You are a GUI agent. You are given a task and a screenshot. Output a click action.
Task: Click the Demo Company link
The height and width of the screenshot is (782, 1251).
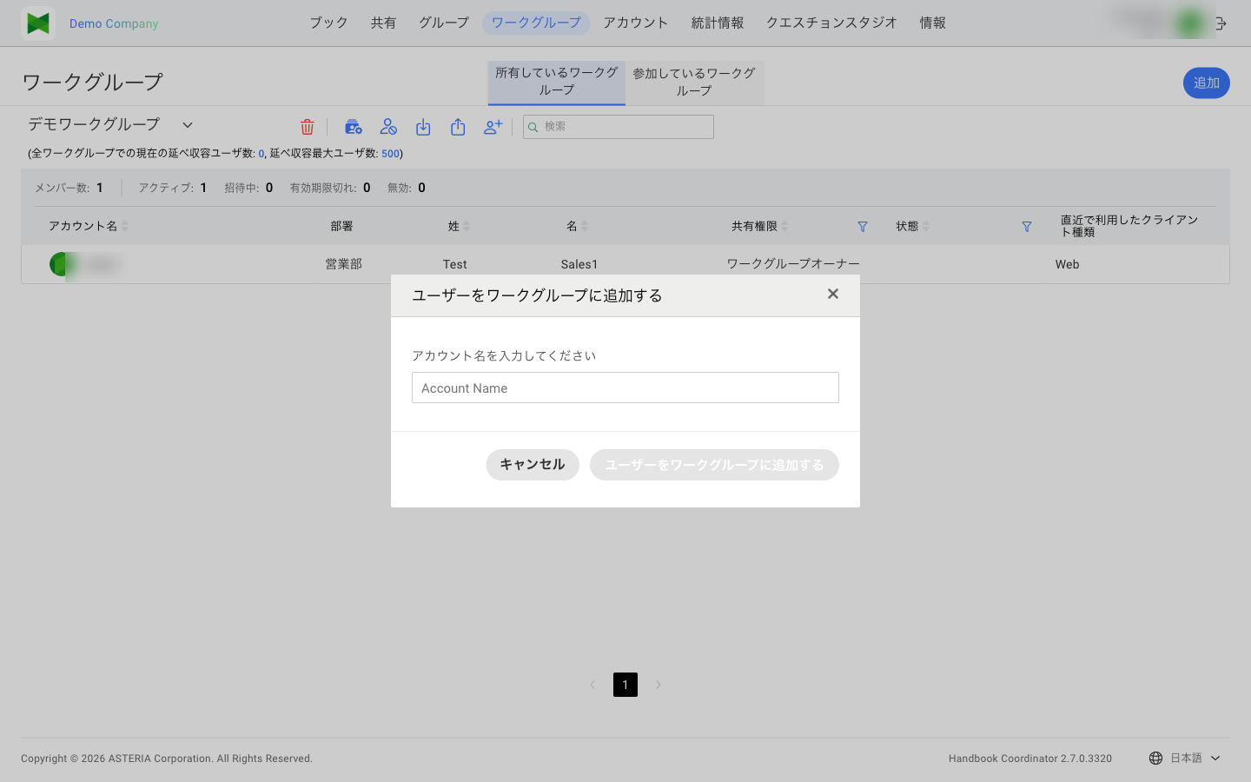tap(114, 23)
